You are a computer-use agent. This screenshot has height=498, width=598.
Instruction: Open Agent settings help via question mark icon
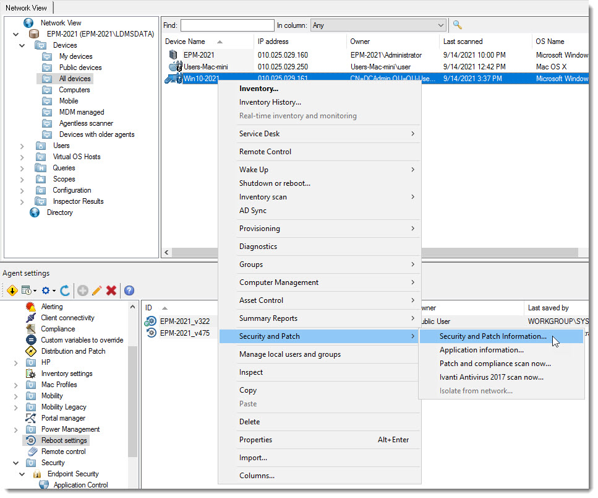[129, 290]
